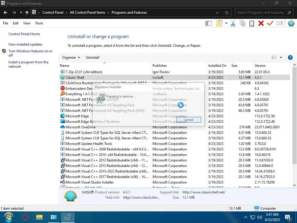This screenshot has height=223, width=297.
Task: Select Microsoft Visual C++ 2013 Redistributable row
Action: [x=174, y=166]
